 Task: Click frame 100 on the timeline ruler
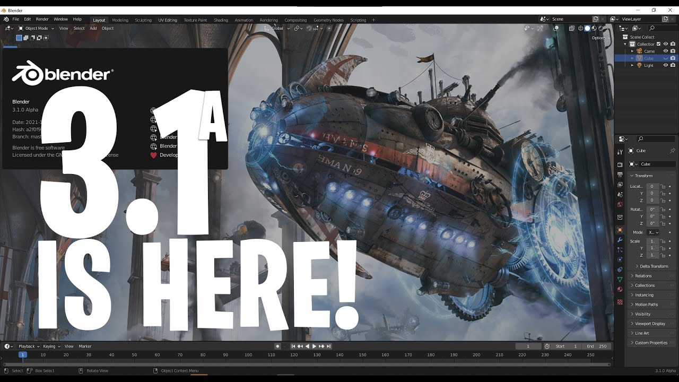tap(248, 354)
